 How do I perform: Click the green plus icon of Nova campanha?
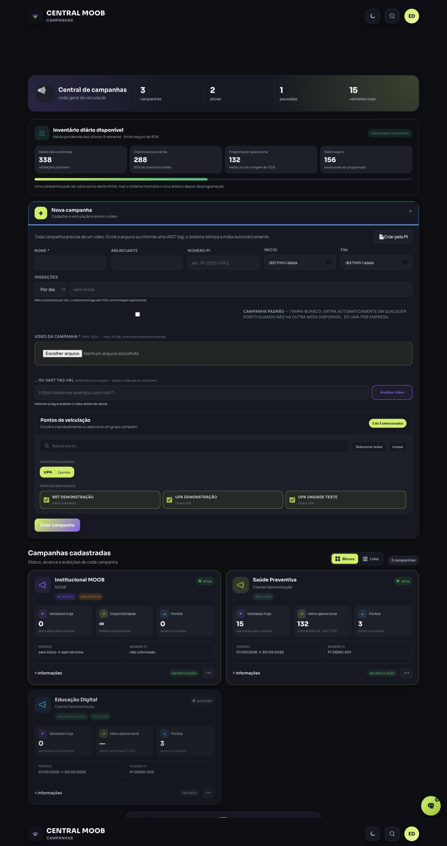click(41, 213)
